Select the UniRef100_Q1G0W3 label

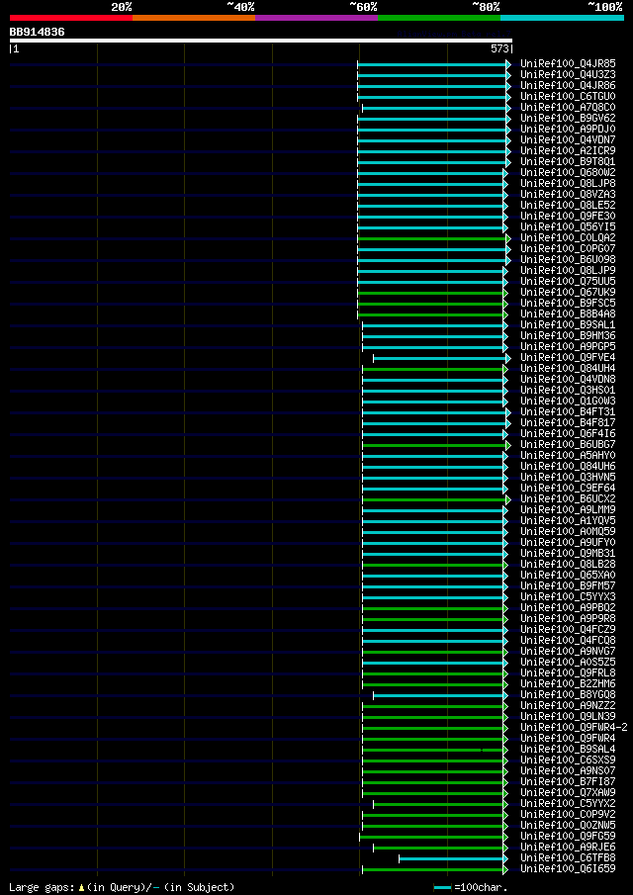tap(568, 401)
